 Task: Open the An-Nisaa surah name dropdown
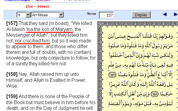47,15
